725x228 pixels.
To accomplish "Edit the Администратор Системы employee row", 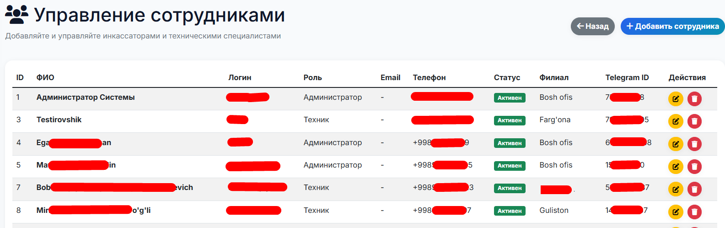I will [676, 99].
